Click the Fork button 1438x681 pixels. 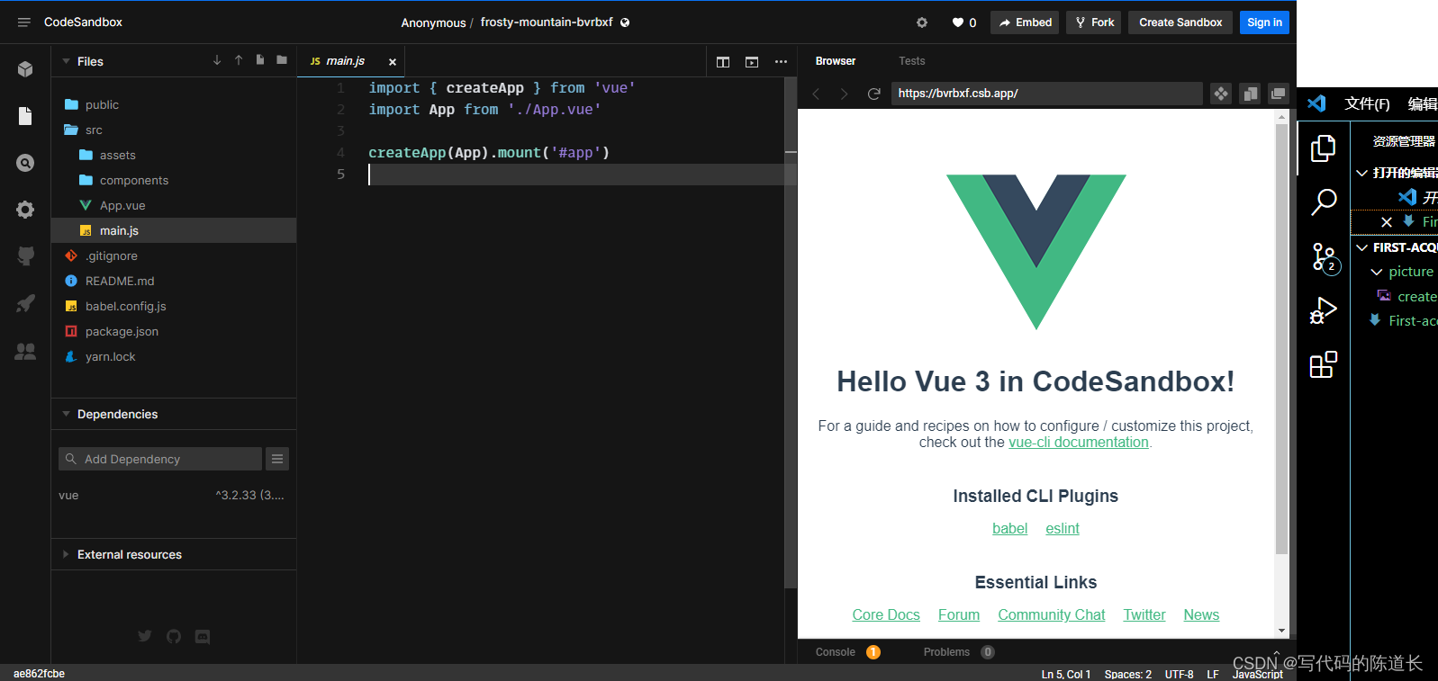1094,22
